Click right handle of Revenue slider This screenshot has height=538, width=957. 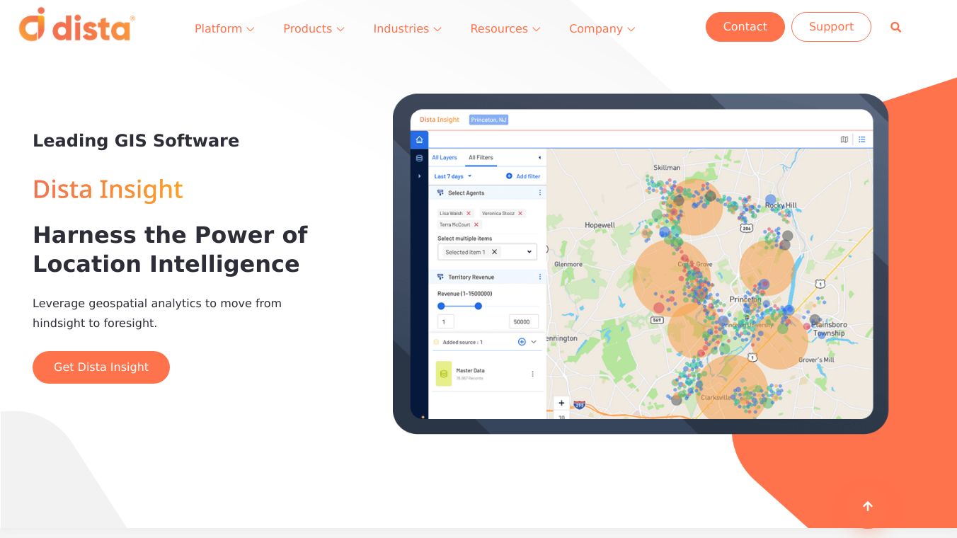(x=478, y=307)
